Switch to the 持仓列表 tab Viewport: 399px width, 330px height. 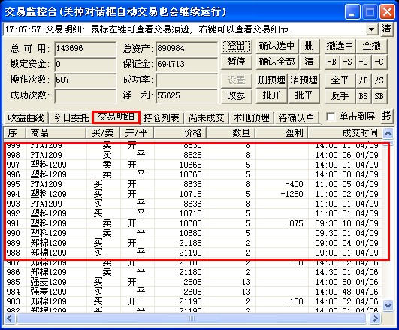point(162,117)
